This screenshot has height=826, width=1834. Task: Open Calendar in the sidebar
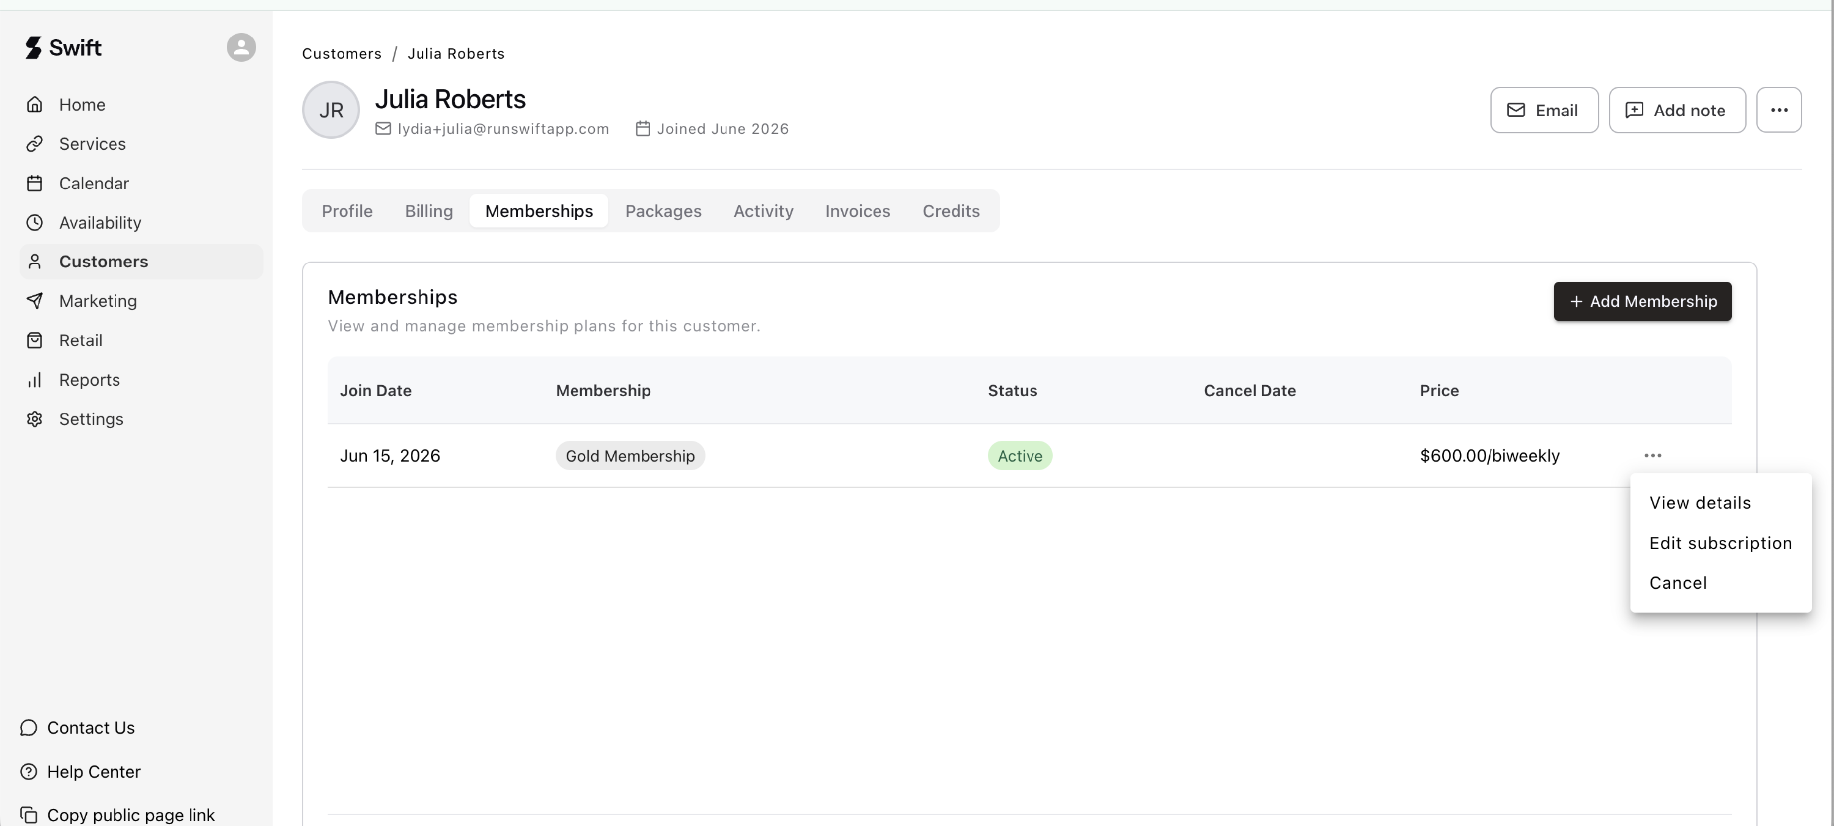141,183
